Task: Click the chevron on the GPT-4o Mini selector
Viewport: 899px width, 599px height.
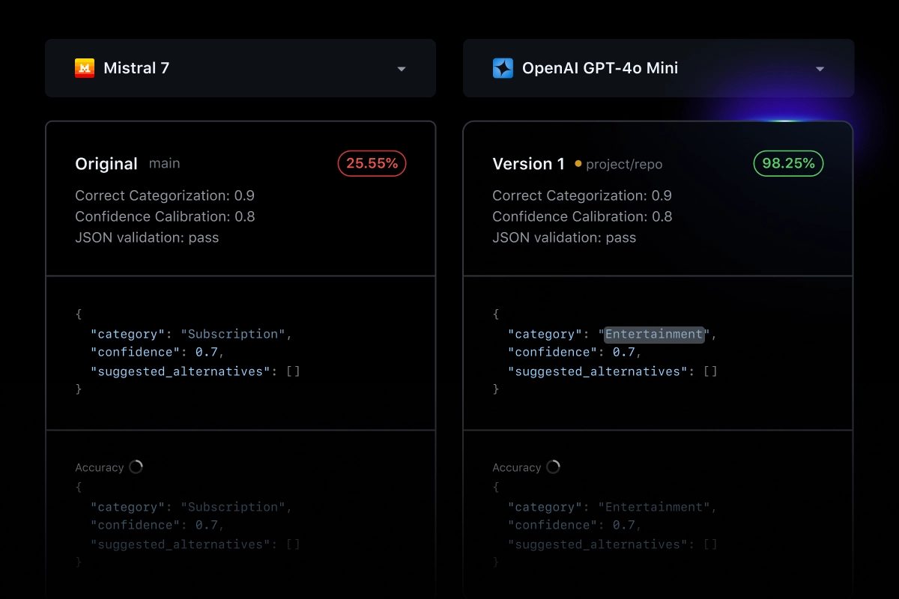Action: 820,68
